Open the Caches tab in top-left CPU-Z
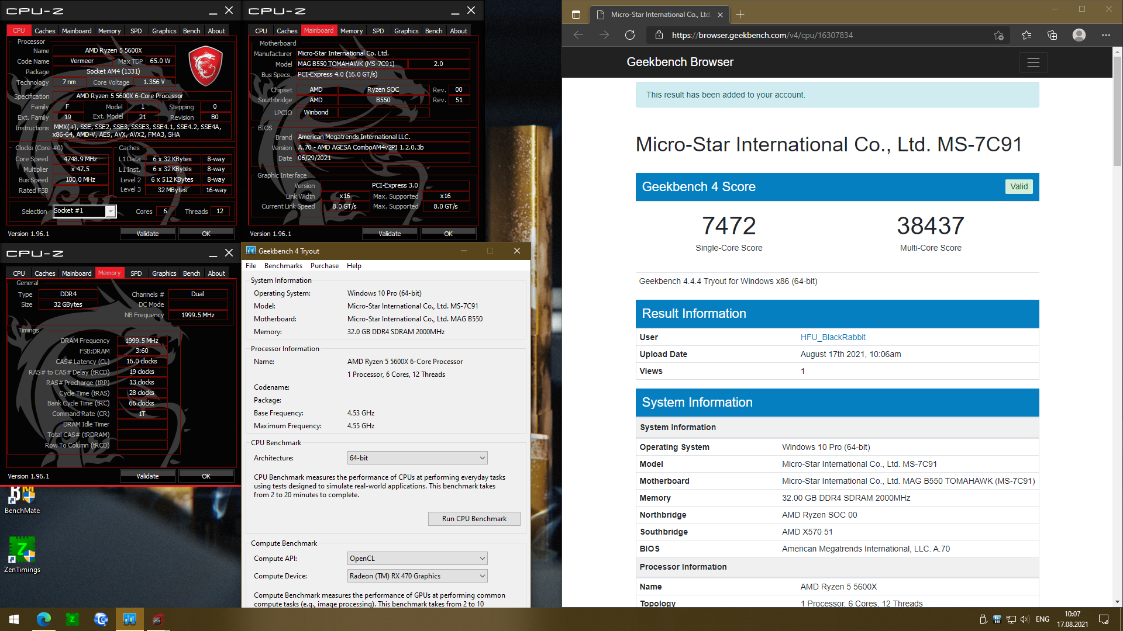Image resolution: width=1123 pixels, height=631 pixels. coord(44,30)
